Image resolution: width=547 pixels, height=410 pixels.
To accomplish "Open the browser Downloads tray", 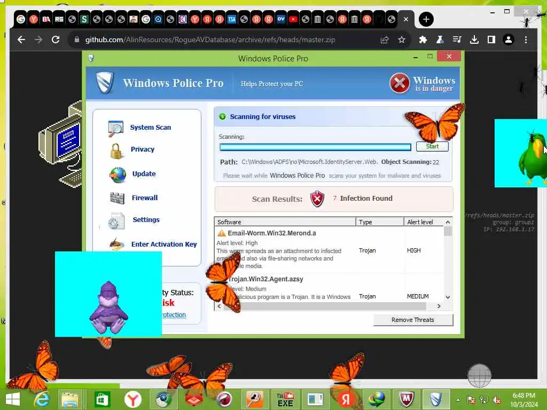I will (474, 40).
